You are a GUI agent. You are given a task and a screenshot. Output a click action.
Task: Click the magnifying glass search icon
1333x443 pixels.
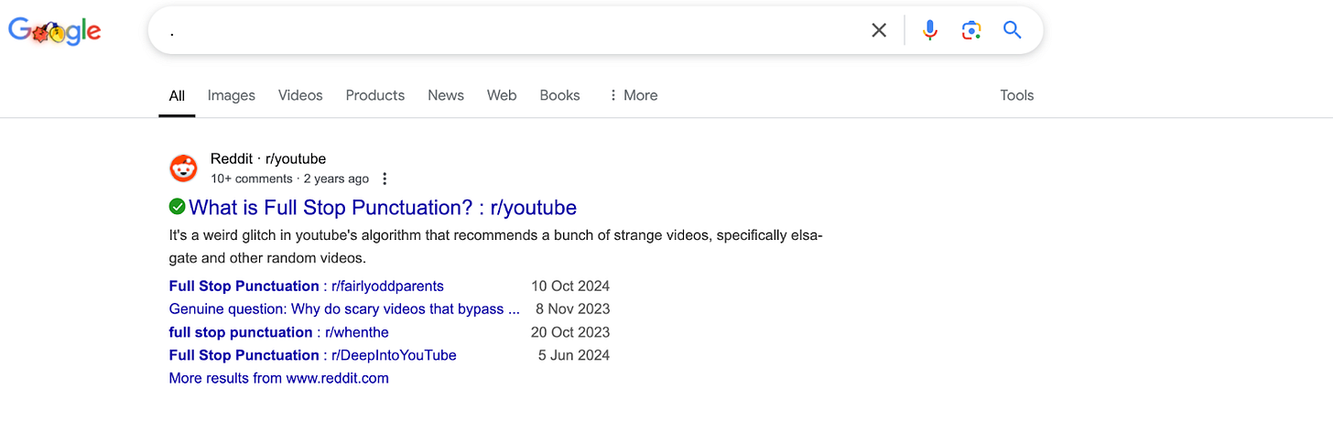(1012, 30)
